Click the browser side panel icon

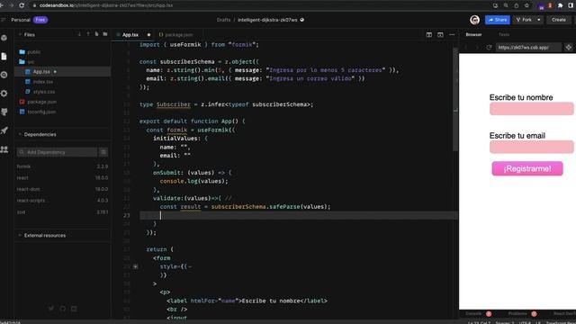(571, 5)
